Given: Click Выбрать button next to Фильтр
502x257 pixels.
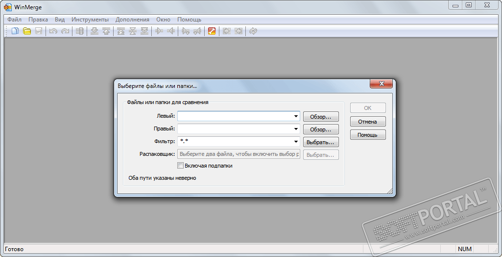Looking at the screenshot, I should click(x=321, y=142).
